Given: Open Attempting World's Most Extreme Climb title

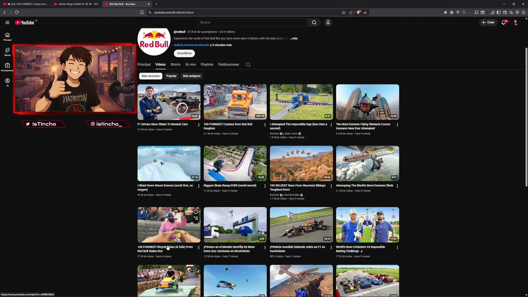Looking at the screenshot, I should coord(365,186).
